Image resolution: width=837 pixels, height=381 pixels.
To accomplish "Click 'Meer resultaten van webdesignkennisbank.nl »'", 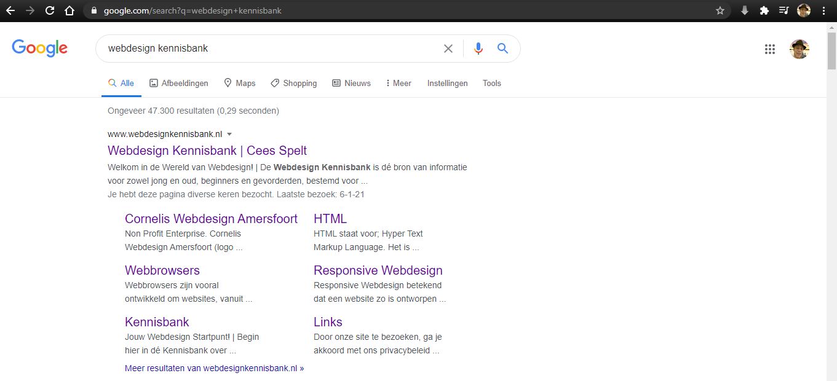I will [214, 368].
